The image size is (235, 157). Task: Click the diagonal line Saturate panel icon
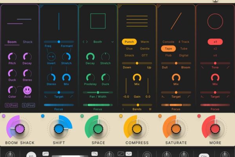176,21
